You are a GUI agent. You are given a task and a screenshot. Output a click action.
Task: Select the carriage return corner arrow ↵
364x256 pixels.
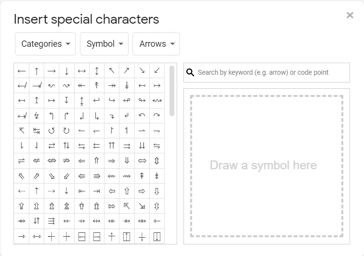(x=127, y=116)
